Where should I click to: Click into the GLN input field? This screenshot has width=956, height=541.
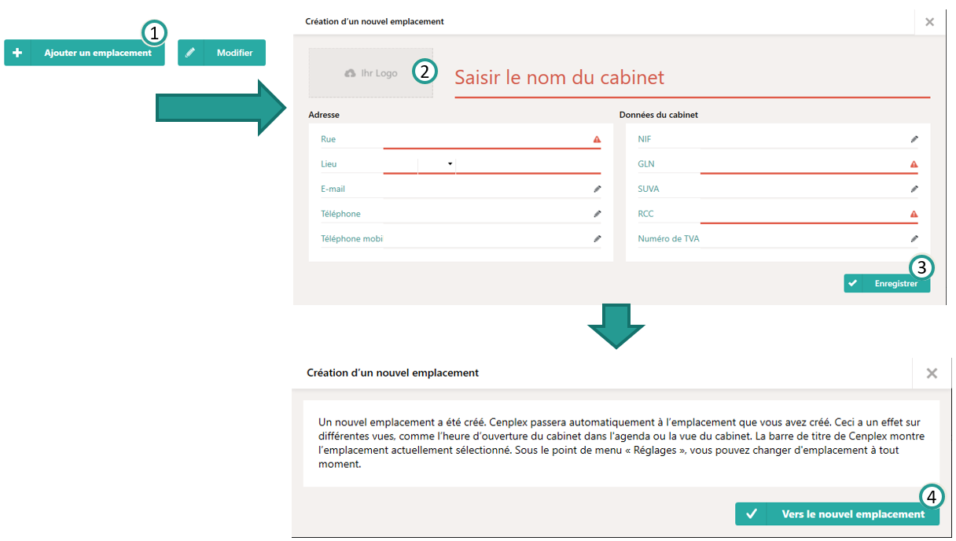pos(802,164)
